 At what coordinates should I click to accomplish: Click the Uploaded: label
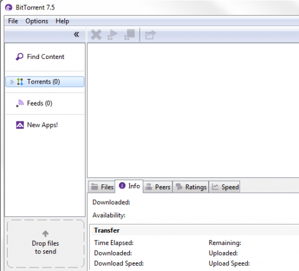click(224, 253)
